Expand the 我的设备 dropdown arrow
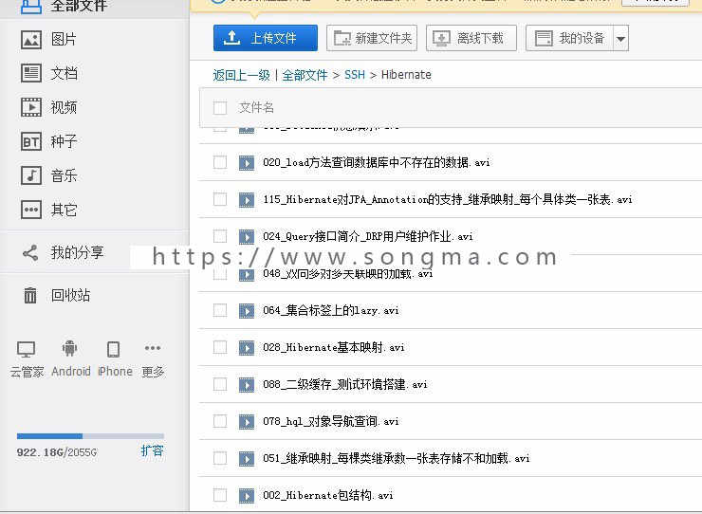This screenshot has height=514, width=702. tap(620, 39)
